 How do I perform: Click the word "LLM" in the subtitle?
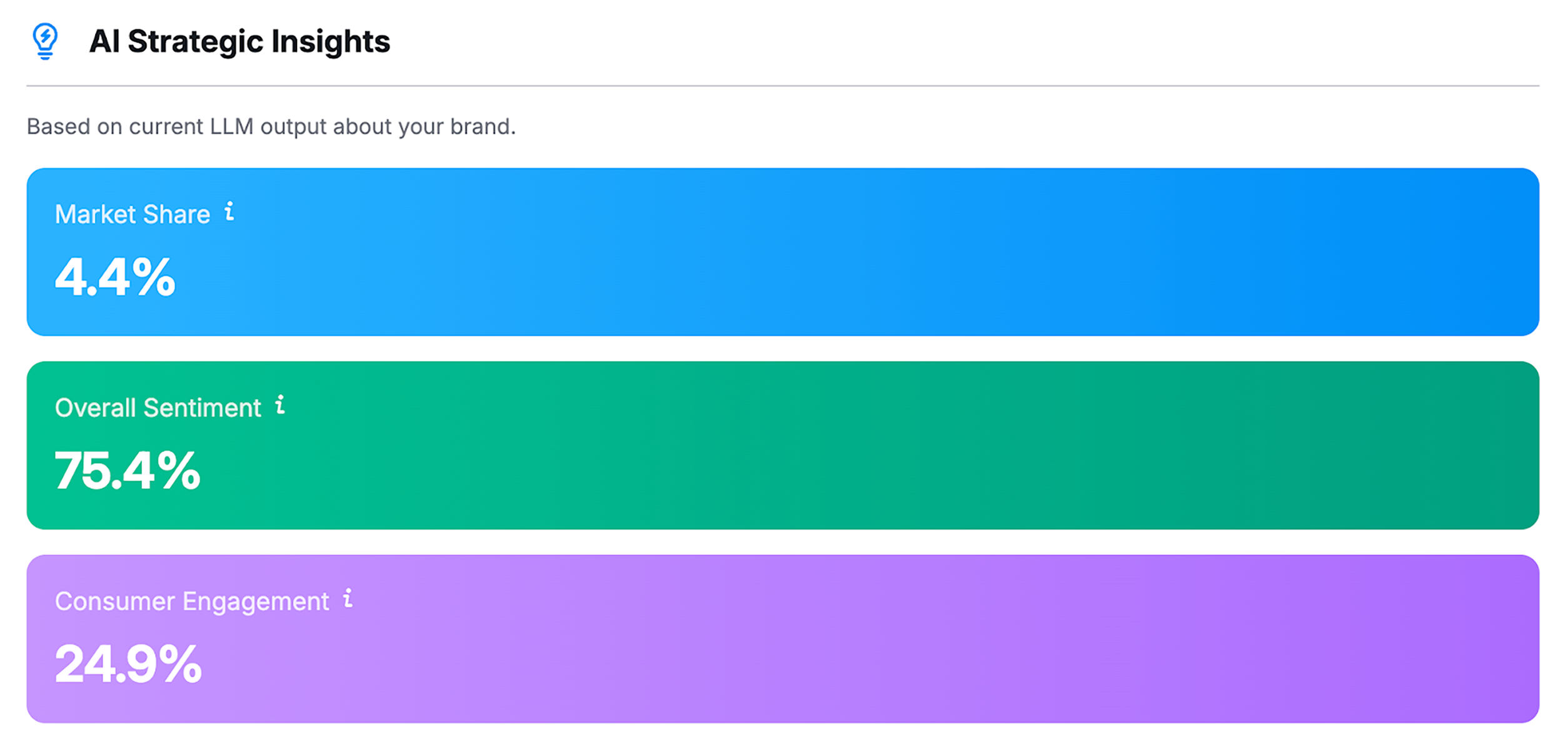click(231, 127)
